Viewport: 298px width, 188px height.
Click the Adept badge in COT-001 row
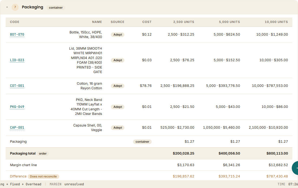click(118, 86)
